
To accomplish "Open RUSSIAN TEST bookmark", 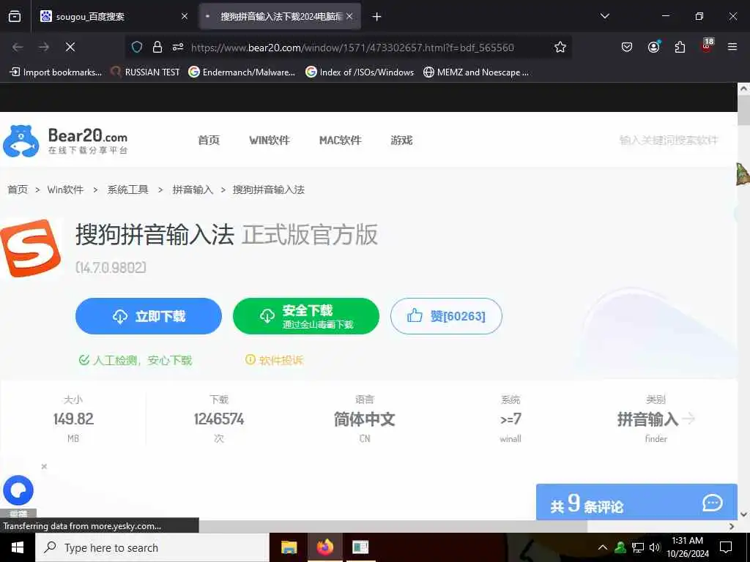I will tap(145, 72).
